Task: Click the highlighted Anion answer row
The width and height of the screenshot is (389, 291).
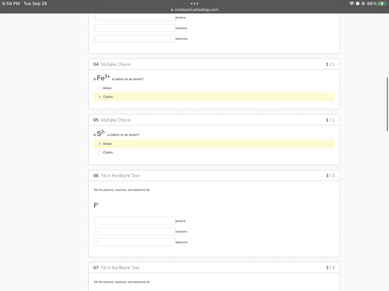Action: pyautogui.click(x=214, y=144)
